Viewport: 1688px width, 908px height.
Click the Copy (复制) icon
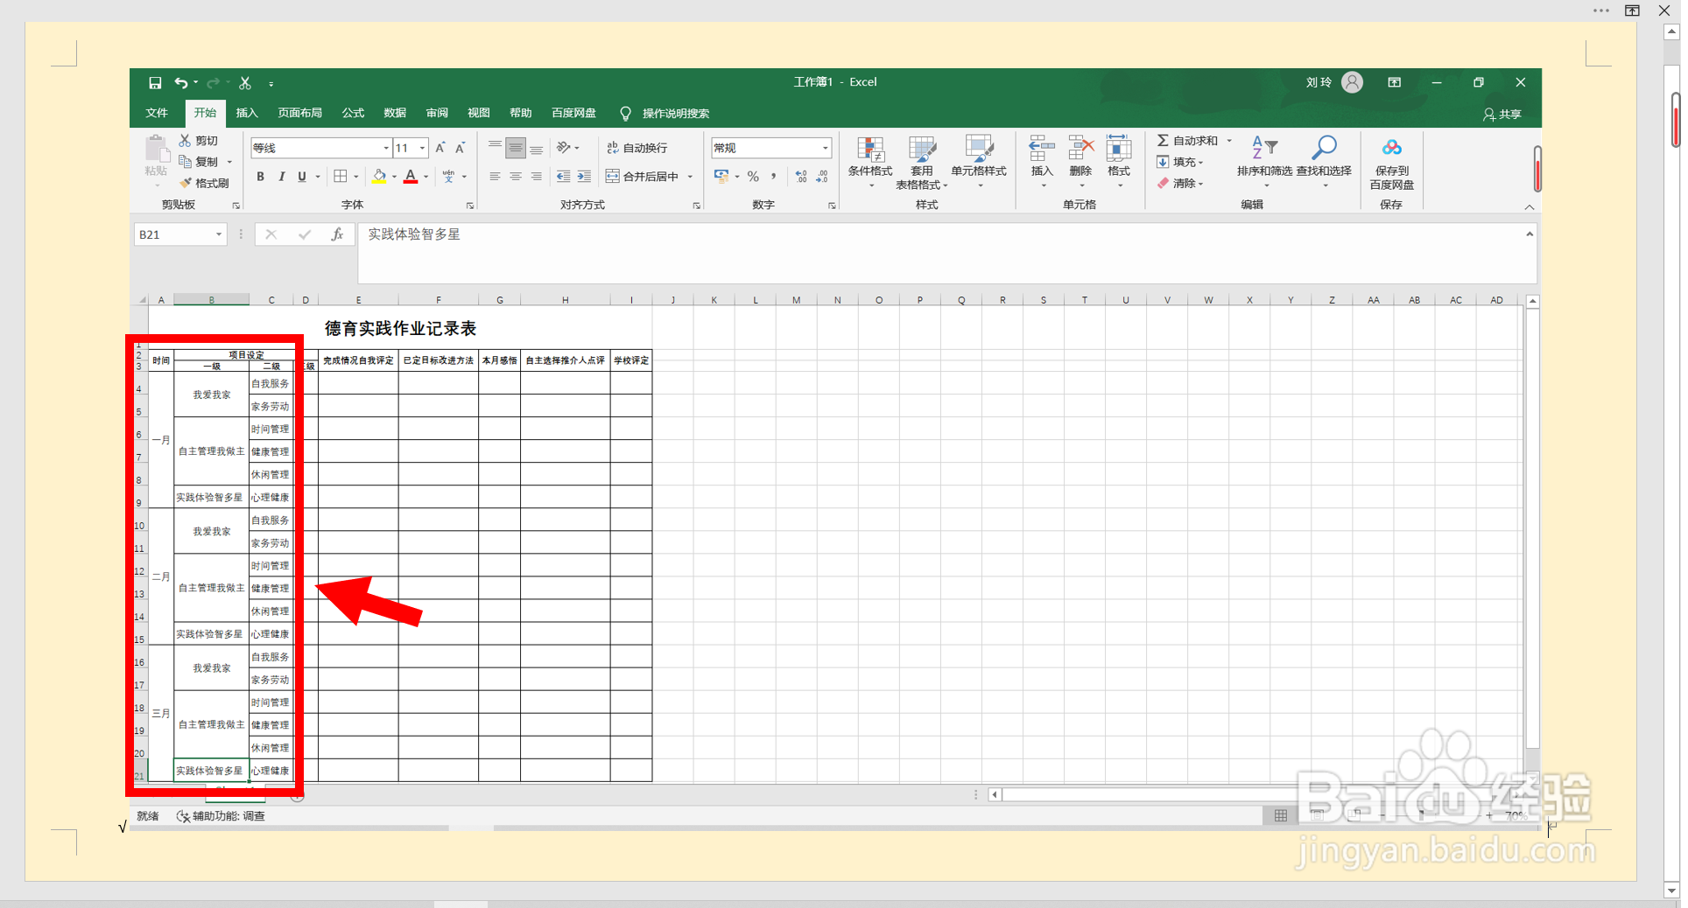(185, 162)
